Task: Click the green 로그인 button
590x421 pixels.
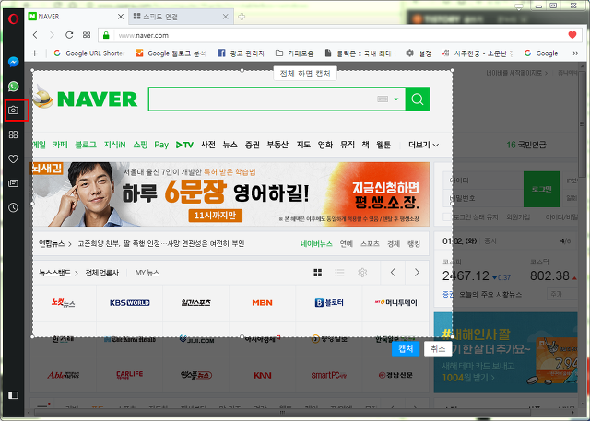Action: 541,189
